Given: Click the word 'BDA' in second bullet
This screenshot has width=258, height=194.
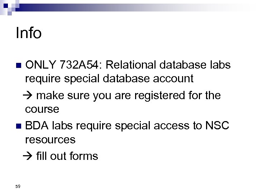Looking at the screenshot, I should coord(37,126).
